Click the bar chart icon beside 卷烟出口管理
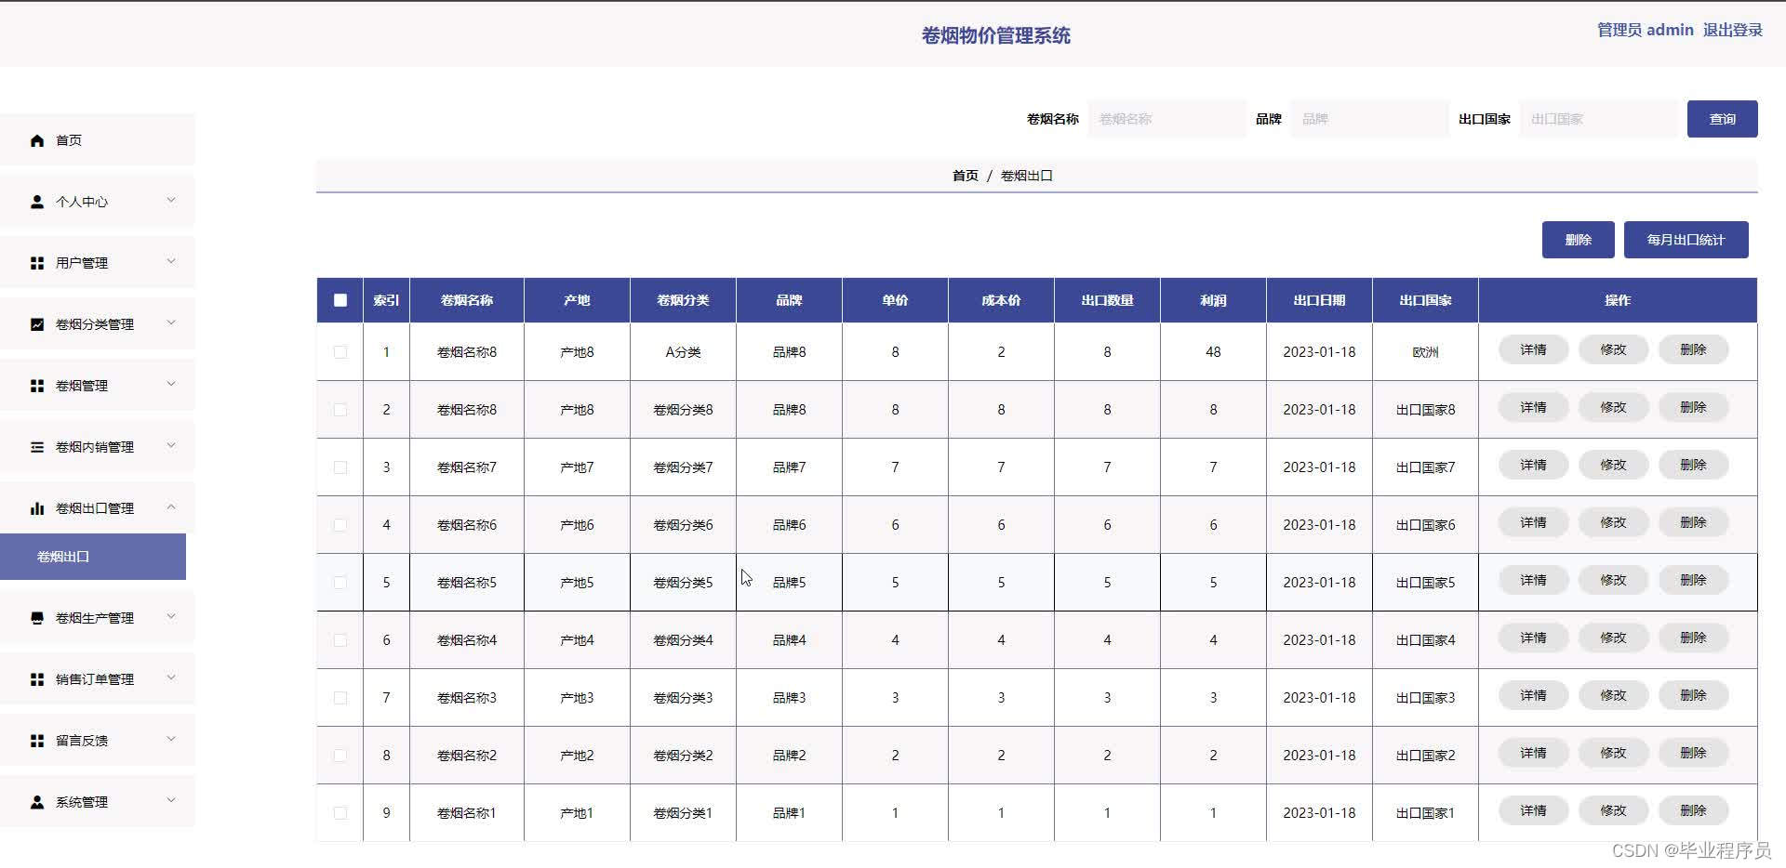Viewport: 1786px width, 868px height. pyautogui.click(x=37, y=508)
